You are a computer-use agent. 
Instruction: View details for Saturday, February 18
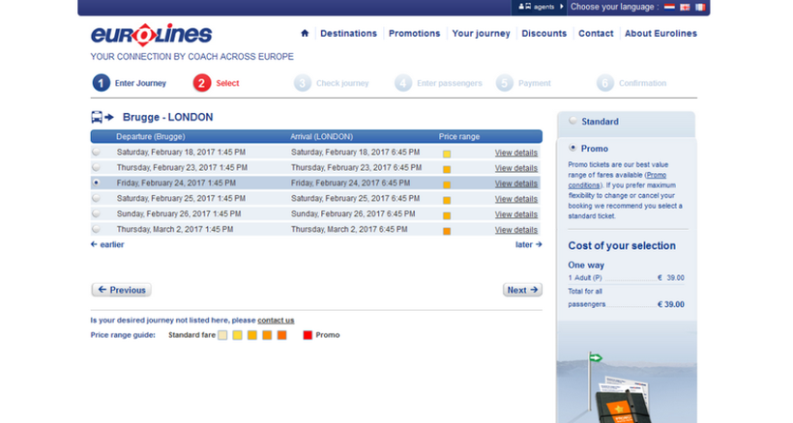(515, 153)
